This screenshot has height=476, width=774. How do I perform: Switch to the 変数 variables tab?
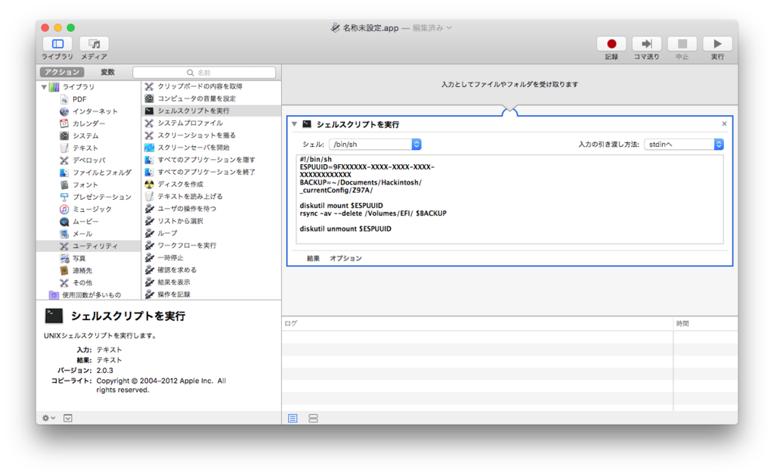107,72
